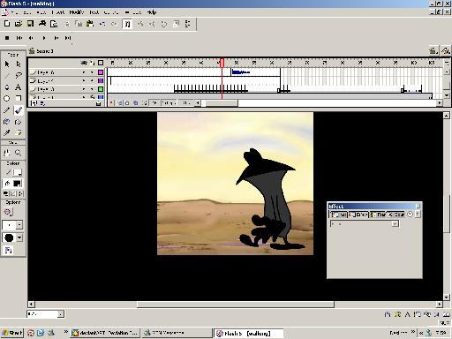Viewport: 452px width, 339px height.
Task: Select the Brush tool
Action: click(x=19, y=110)
